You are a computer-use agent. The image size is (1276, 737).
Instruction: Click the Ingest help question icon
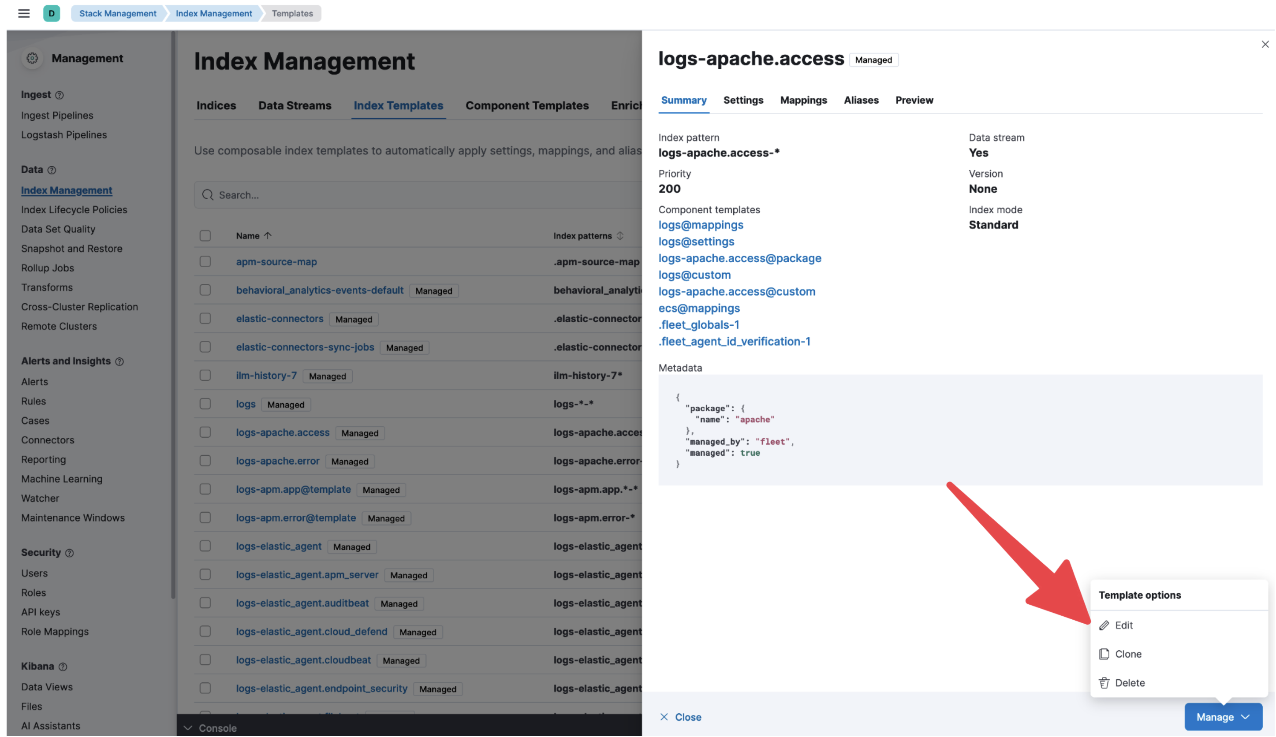(60, 95)
